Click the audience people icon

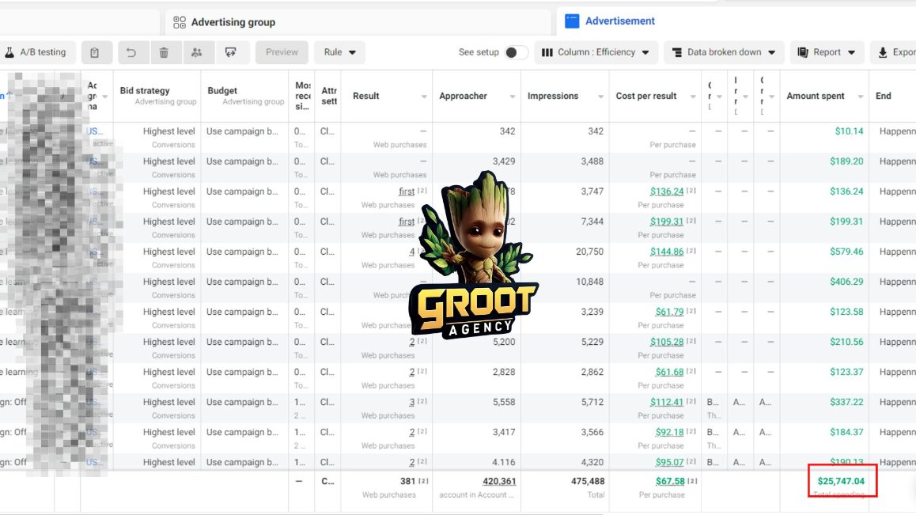click(197, 53)
